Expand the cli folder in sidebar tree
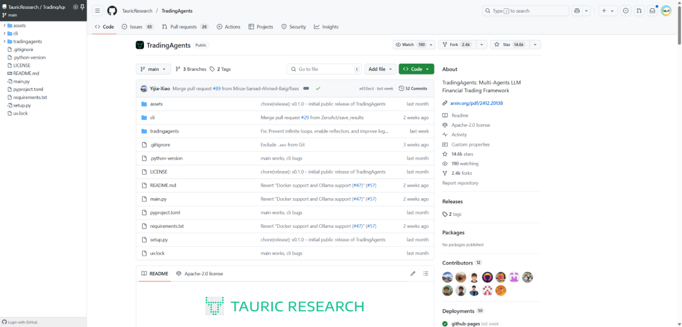 click(x=4, y=33)
